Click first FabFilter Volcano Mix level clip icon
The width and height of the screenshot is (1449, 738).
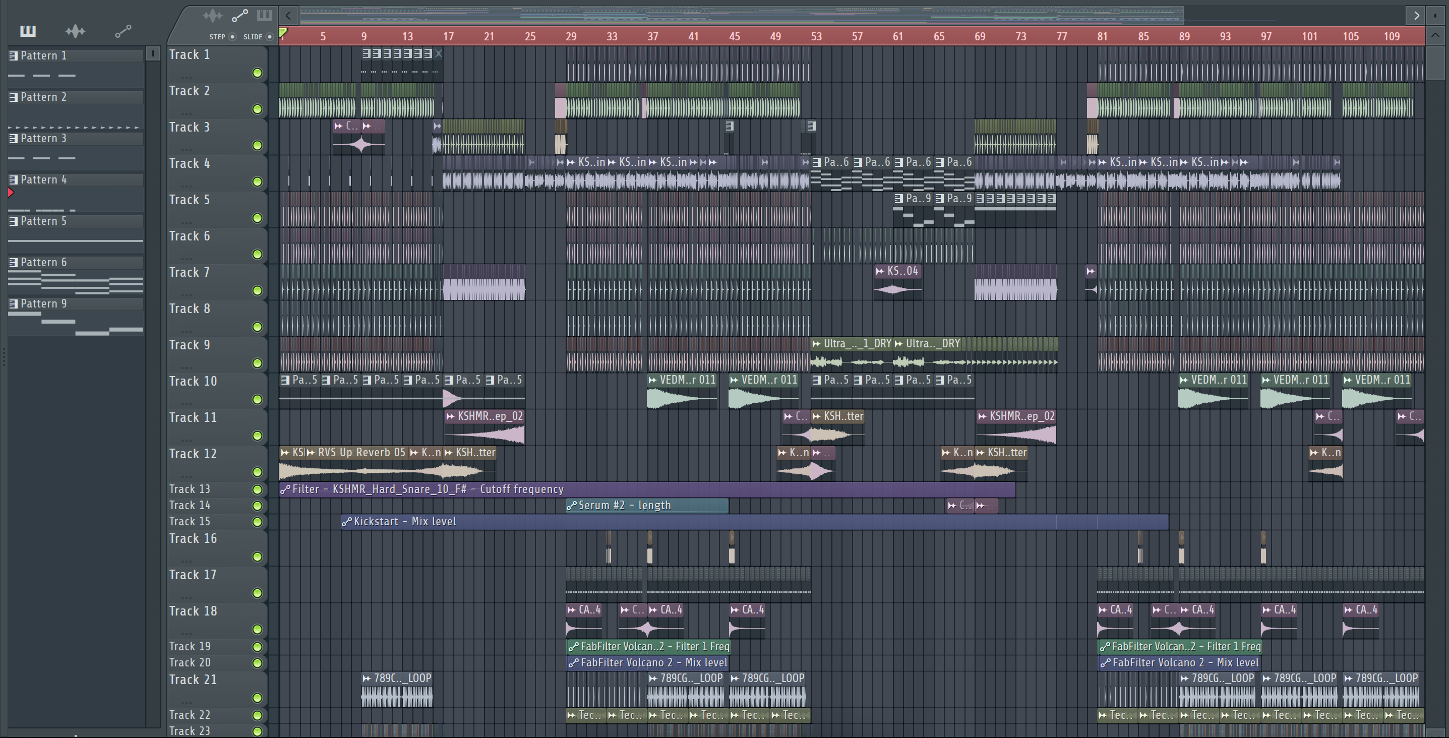(x=574, y=663)
